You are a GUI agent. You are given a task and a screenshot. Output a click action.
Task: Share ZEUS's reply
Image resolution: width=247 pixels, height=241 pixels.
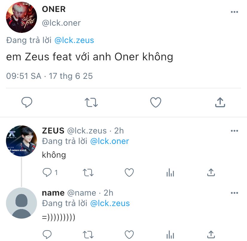click(x=211, y=172)
